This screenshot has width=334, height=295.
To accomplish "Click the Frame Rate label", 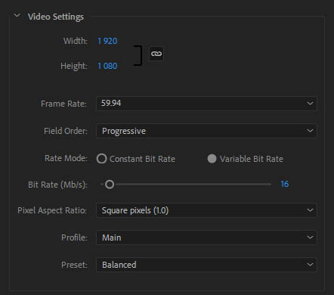I will tap(63, 104).
